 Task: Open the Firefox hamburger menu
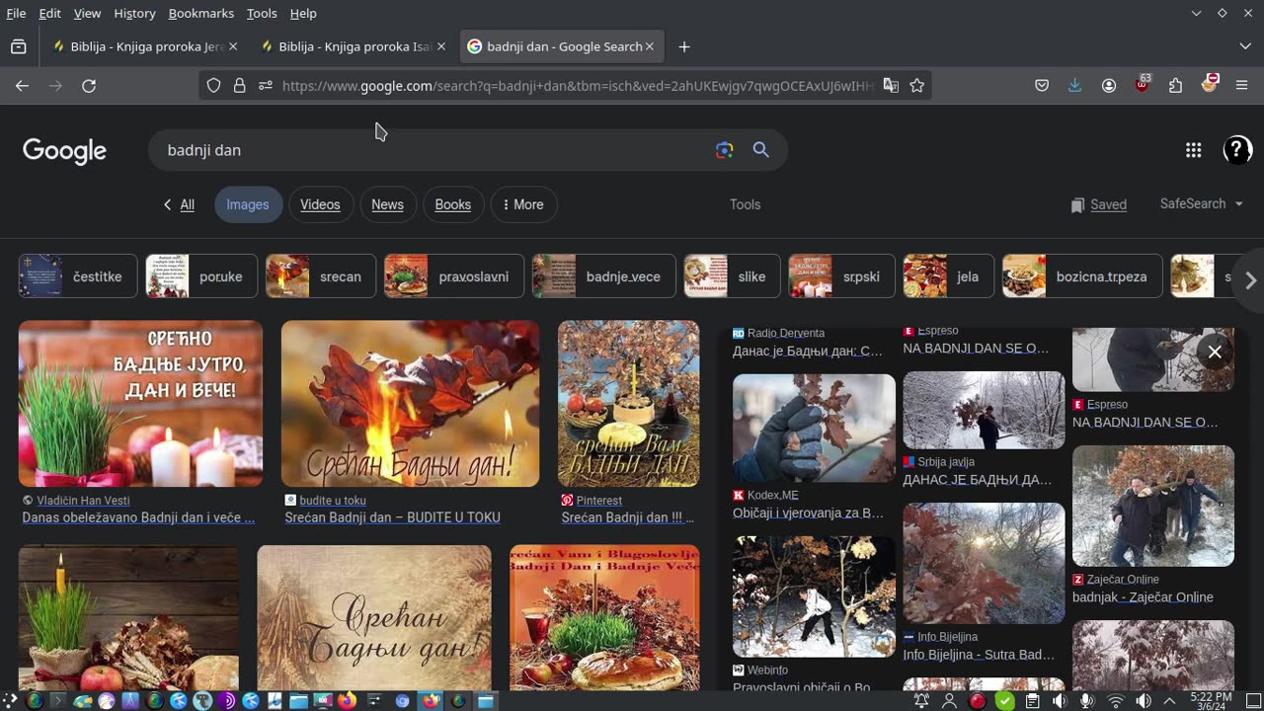pos(1242,86)
